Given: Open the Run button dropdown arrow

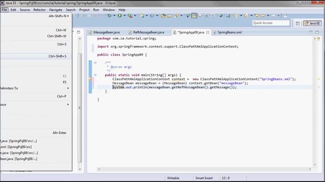Looking at the screenshot, I should (x=124, y=16).
